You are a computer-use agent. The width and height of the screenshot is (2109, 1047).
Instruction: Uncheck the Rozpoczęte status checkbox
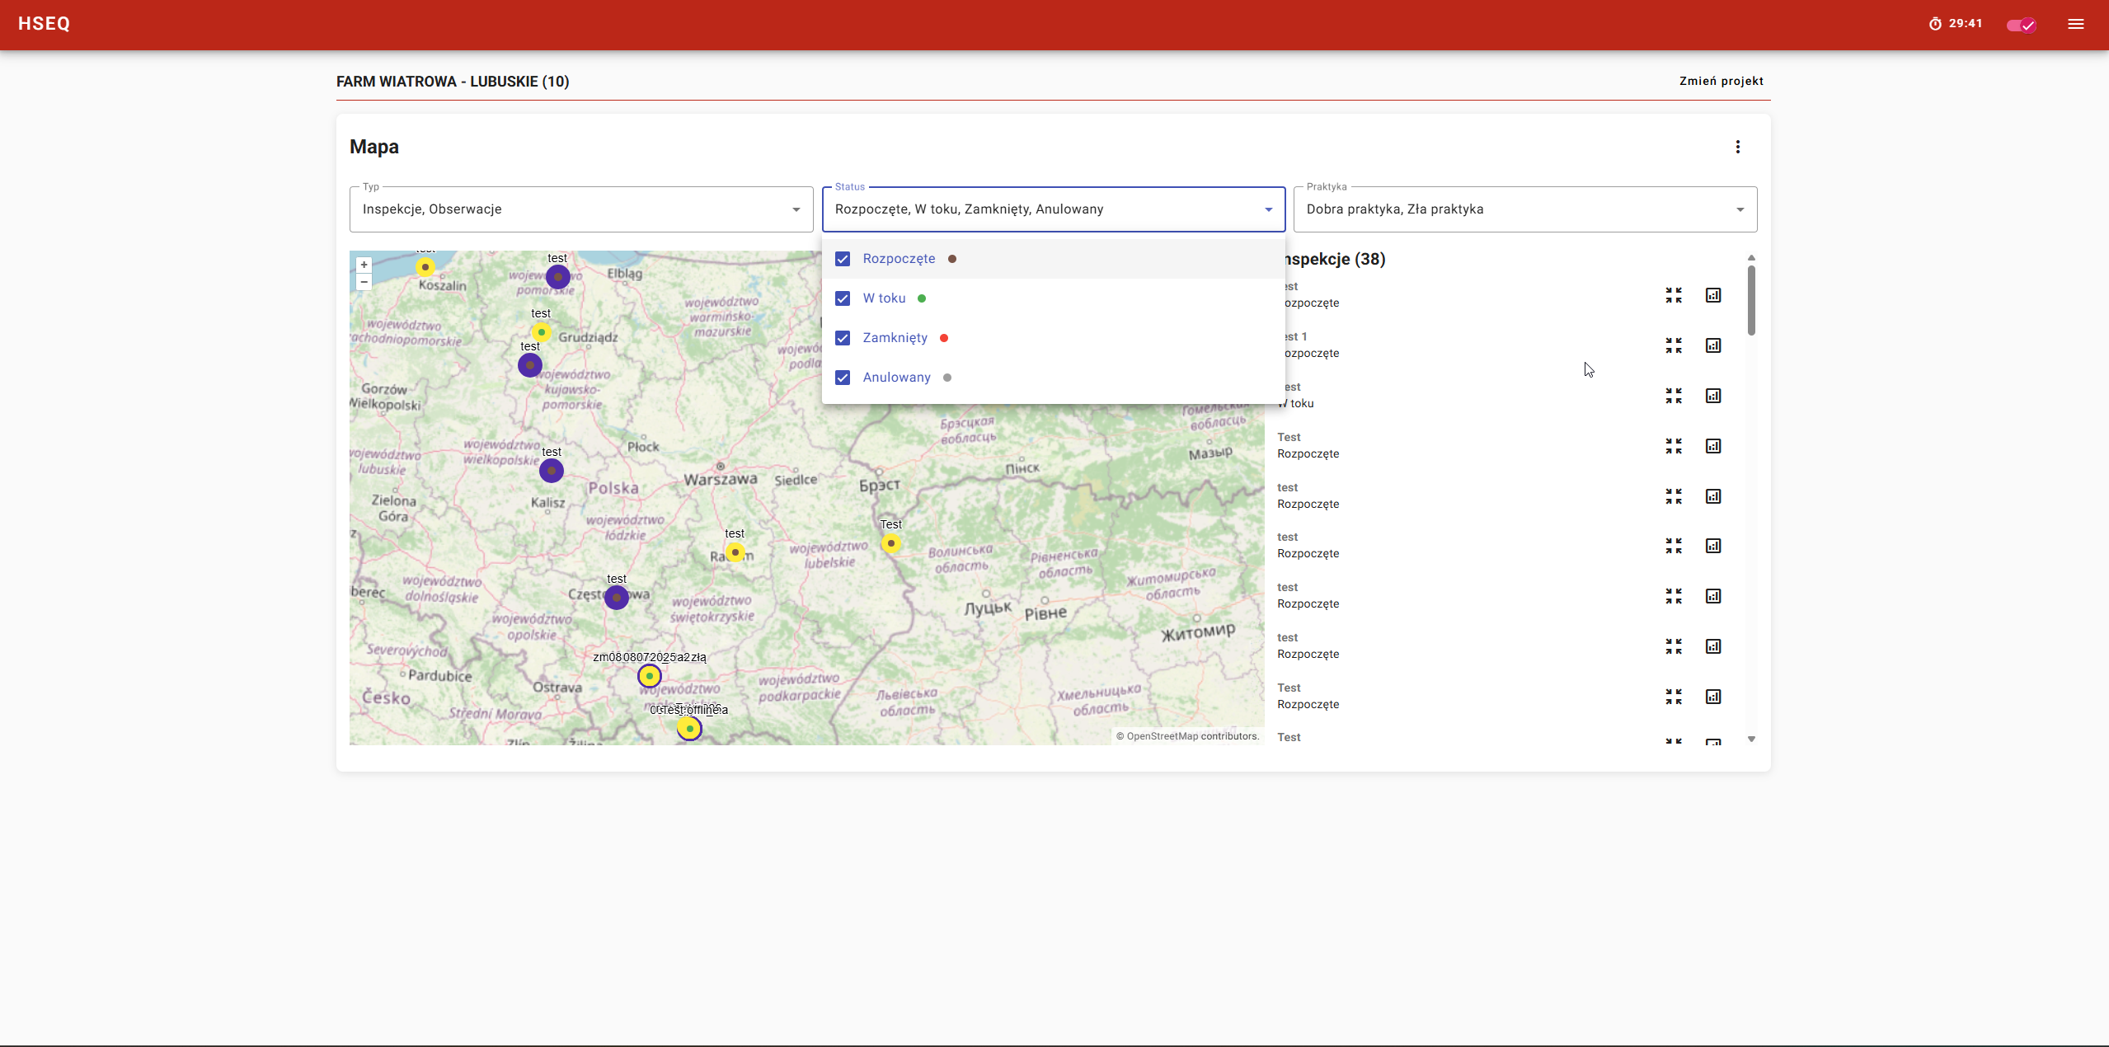coord(842,259)
